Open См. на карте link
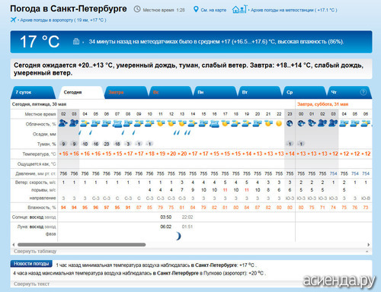 pos(213,10)
